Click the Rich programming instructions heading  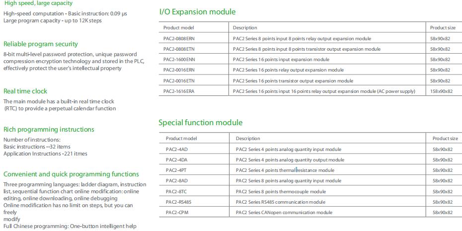[x=49, y=130]
